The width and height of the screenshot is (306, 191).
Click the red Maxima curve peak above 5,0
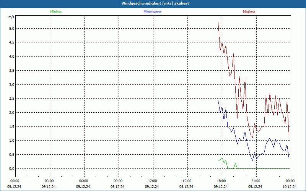click(x=218, y=23)
